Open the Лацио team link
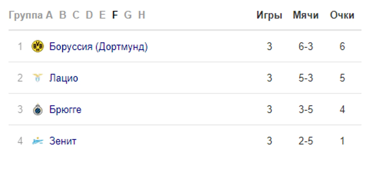 coord(63,78)
